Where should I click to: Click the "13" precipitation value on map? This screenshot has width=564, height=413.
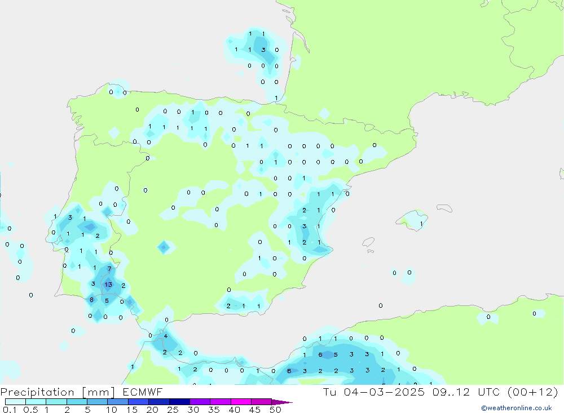(x=108, y=285)
